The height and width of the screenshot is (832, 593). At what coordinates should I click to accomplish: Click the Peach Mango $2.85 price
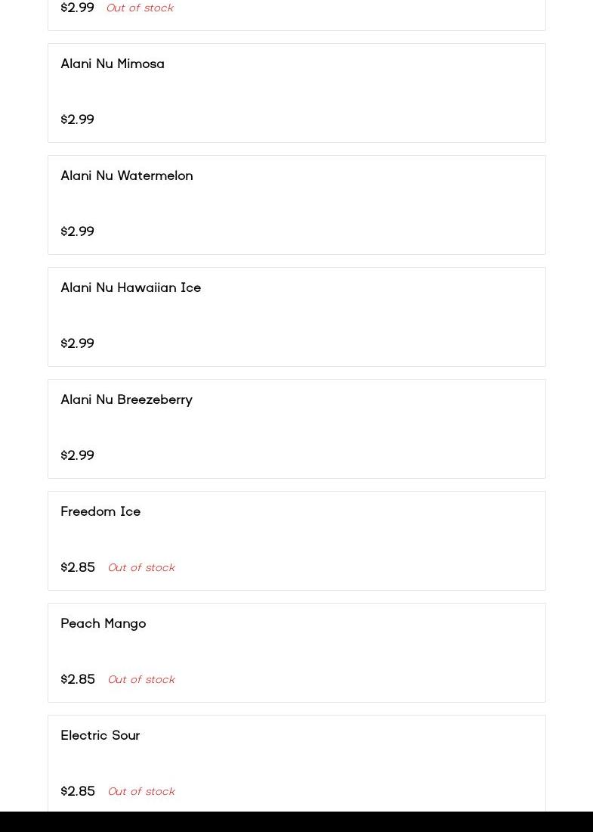coord(78,679)
